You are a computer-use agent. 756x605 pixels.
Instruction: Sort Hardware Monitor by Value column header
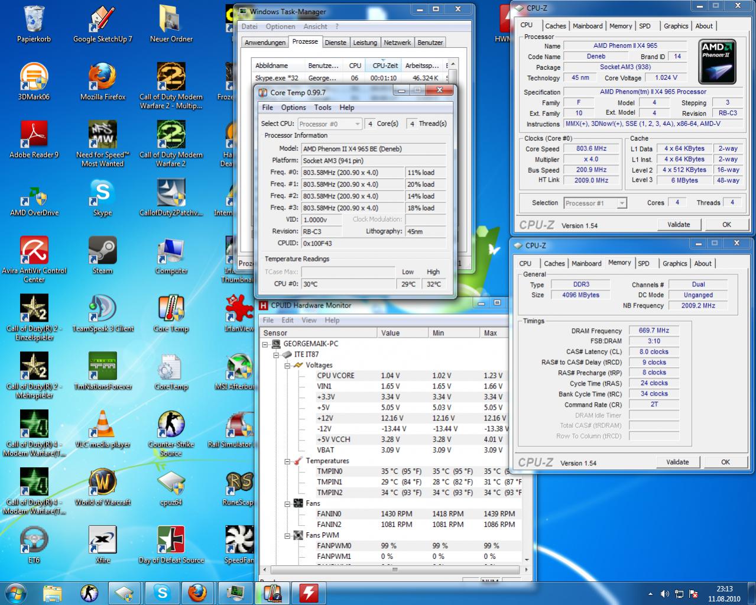point(404,333)
